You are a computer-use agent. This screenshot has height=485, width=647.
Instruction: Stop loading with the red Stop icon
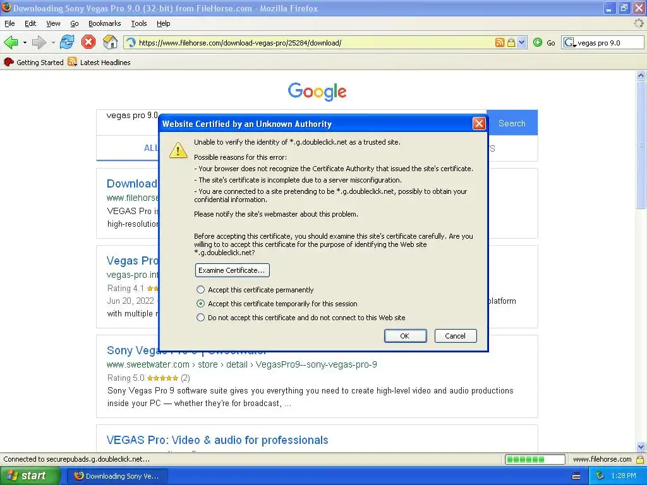88,42
